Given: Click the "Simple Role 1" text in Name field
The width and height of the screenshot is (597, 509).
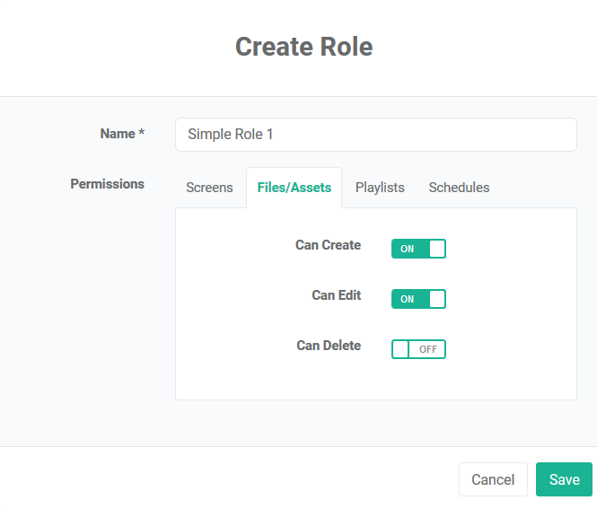Looking at the screenshot, I should 231,134.
